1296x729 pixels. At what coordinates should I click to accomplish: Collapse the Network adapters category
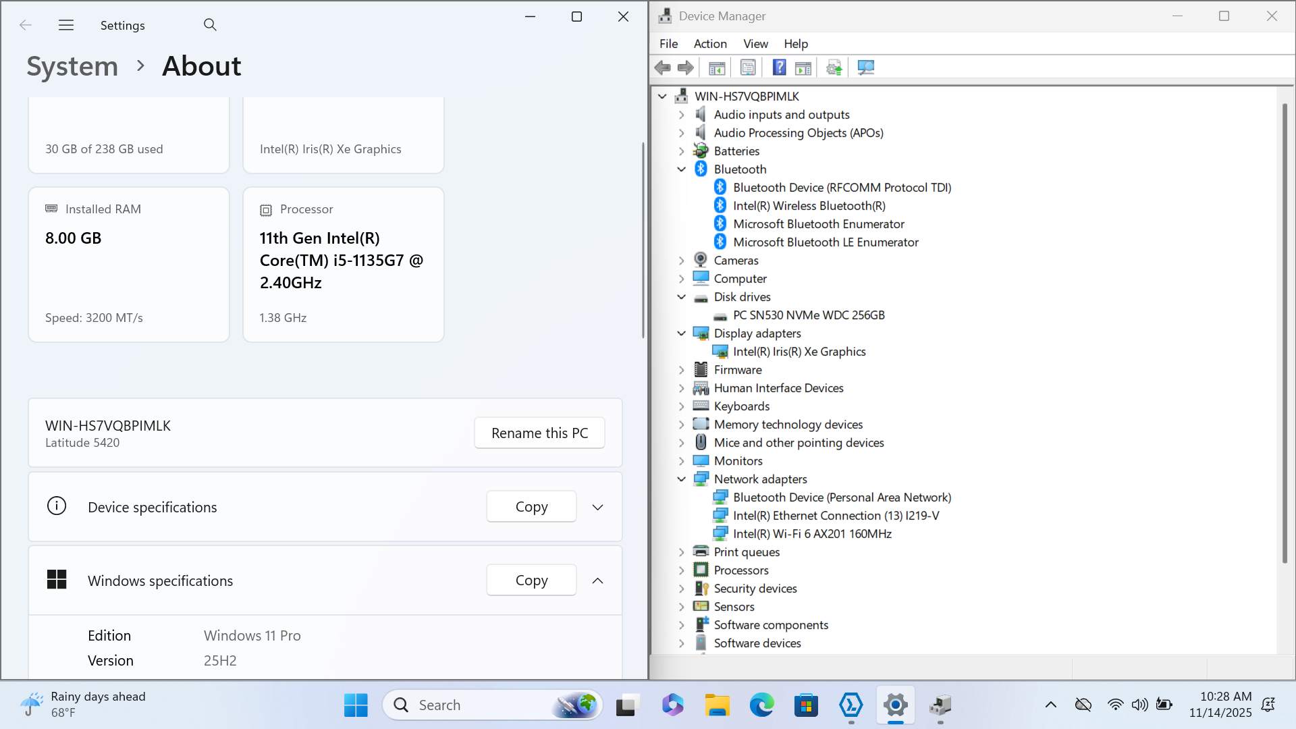pyautogui.click(x=682, y=479)
